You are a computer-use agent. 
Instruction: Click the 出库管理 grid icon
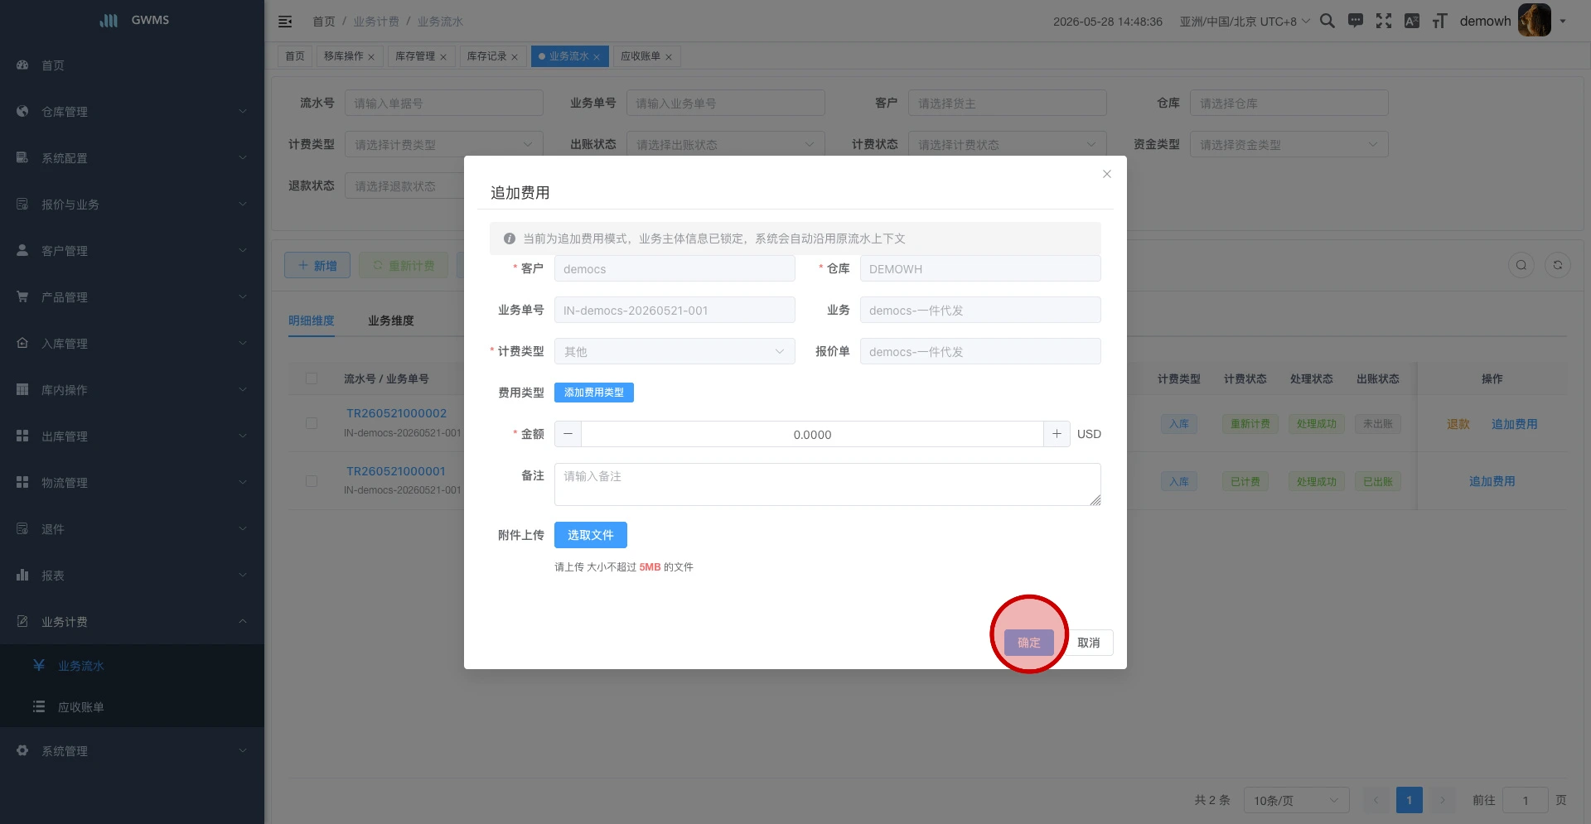[x=22, y=436]
